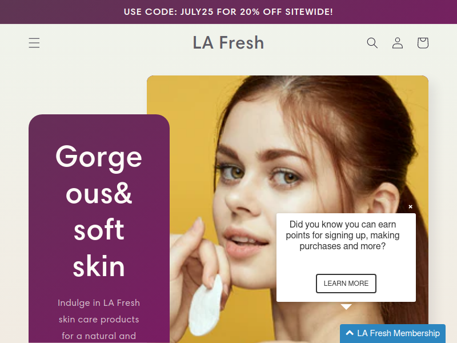The image size is (457, 343).
Task: Click the JULY25 promo code banner
Action: point(228,11)
